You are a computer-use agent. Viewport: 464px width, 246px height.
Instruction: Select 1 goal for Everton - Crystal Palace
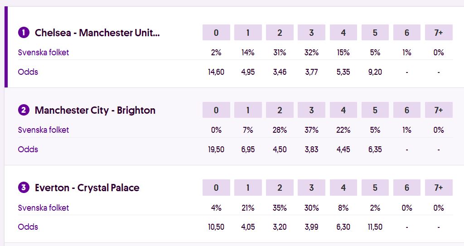coord(248,188)
